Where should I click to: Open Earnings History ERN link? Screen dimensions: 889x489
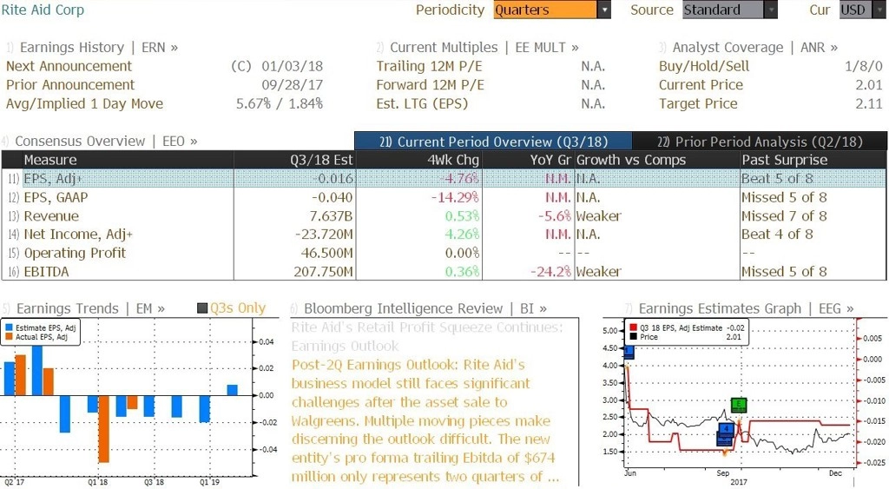click(x=99, y=48)
